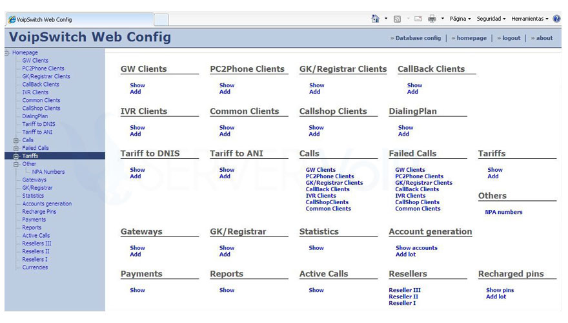The image size is (568, 323).
Task: Open Gateways in sidebar tree
Action: click(34, 180)
